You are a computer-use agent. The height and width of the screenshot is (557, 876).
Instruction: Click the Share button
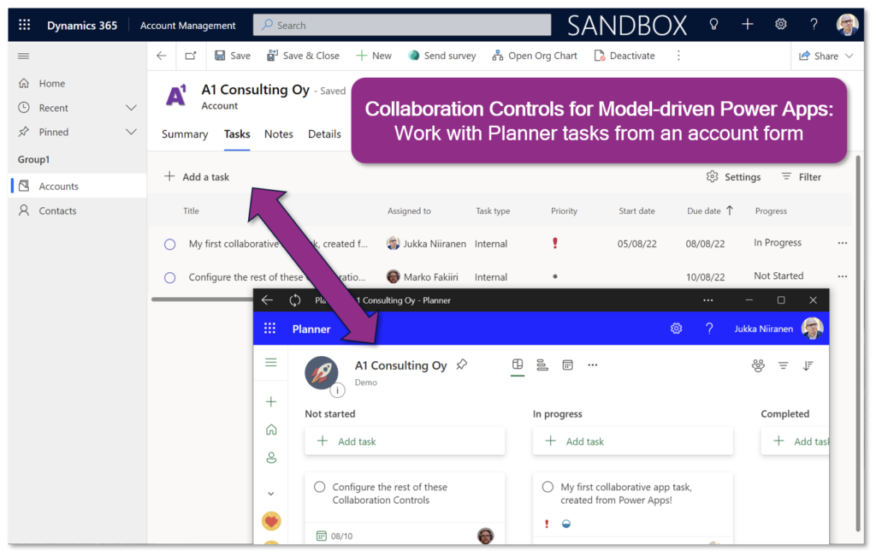click(x=819, y=56)
